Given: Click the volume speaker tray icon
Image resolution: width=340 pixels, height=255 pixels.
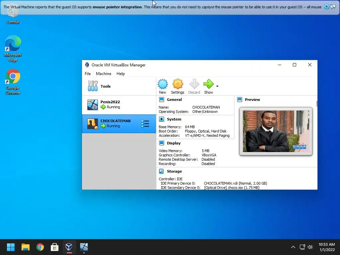Looking at the screenshot, I should 310,247.
